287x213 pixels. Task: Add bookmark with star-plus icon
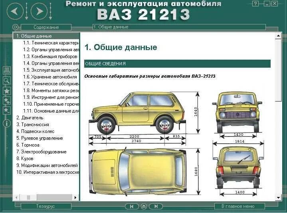tap(7, 100)
